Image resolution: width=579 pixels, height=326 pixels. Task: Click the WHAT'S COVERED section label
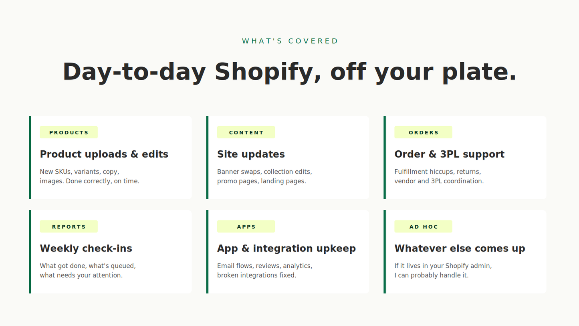tap(290, 41)
